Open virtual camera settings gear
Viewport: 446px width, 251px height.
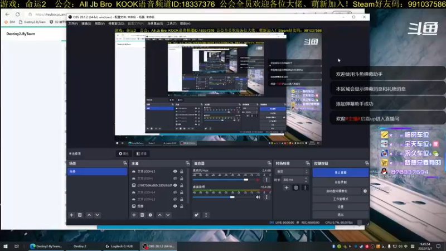(365, 191)
